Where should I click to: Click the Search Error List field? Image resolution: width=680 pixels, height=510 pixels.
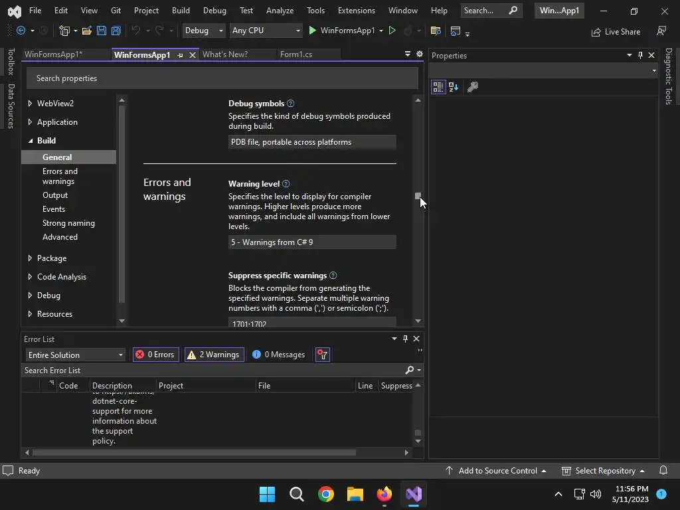[212, 371]
